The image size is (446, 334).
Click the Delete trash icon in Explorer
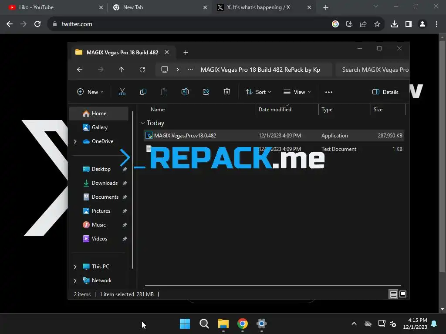(226, 92)
